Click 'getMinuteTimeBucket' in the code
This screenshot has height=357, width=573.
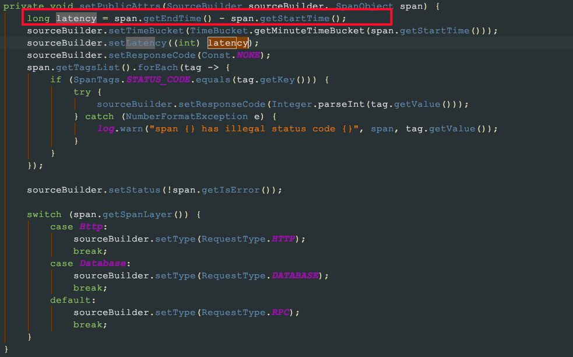point(309,31)
